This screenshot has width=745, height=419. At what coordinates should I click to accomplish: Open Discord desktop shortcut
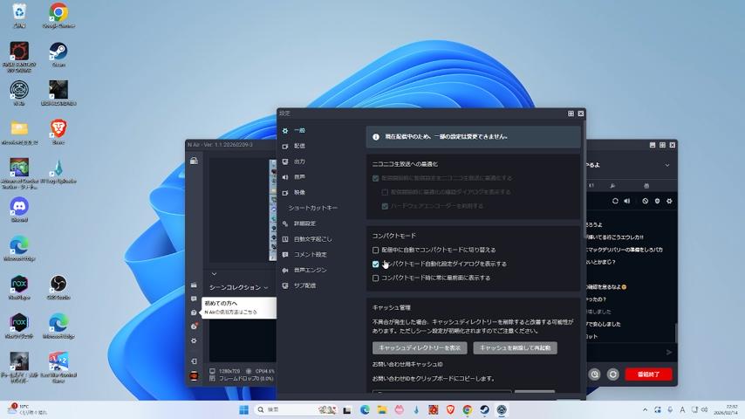(19, 209)
